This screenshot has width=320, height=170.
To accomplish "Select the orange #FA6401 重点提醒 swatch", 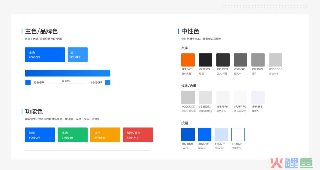I will click(188, 60).
